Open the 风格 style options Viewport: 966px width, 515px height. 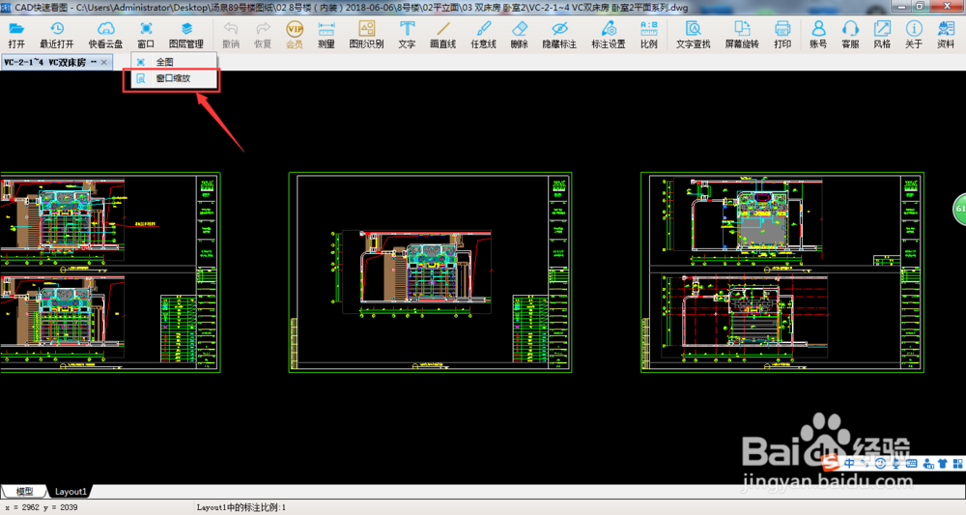[882, 35]
